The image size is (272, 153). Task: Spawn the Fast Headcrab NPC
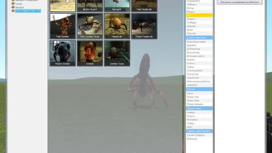[x=144, y=6]
